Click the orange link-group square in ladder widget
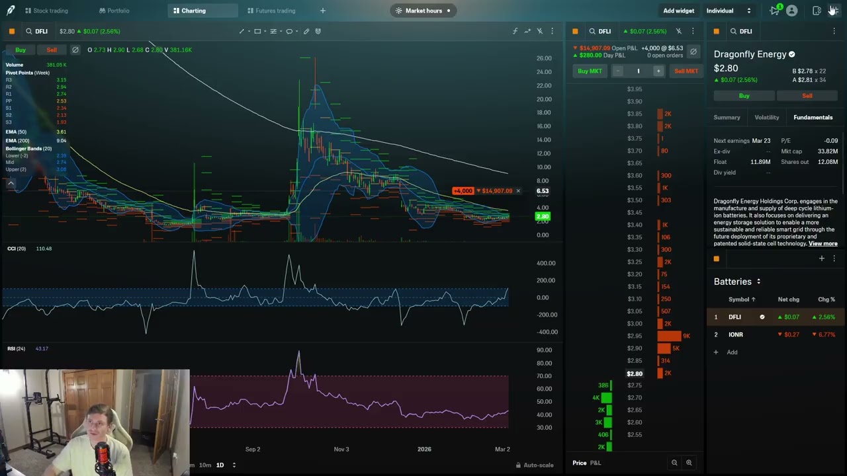The image size is (847, 476). [x=575, y=31]
